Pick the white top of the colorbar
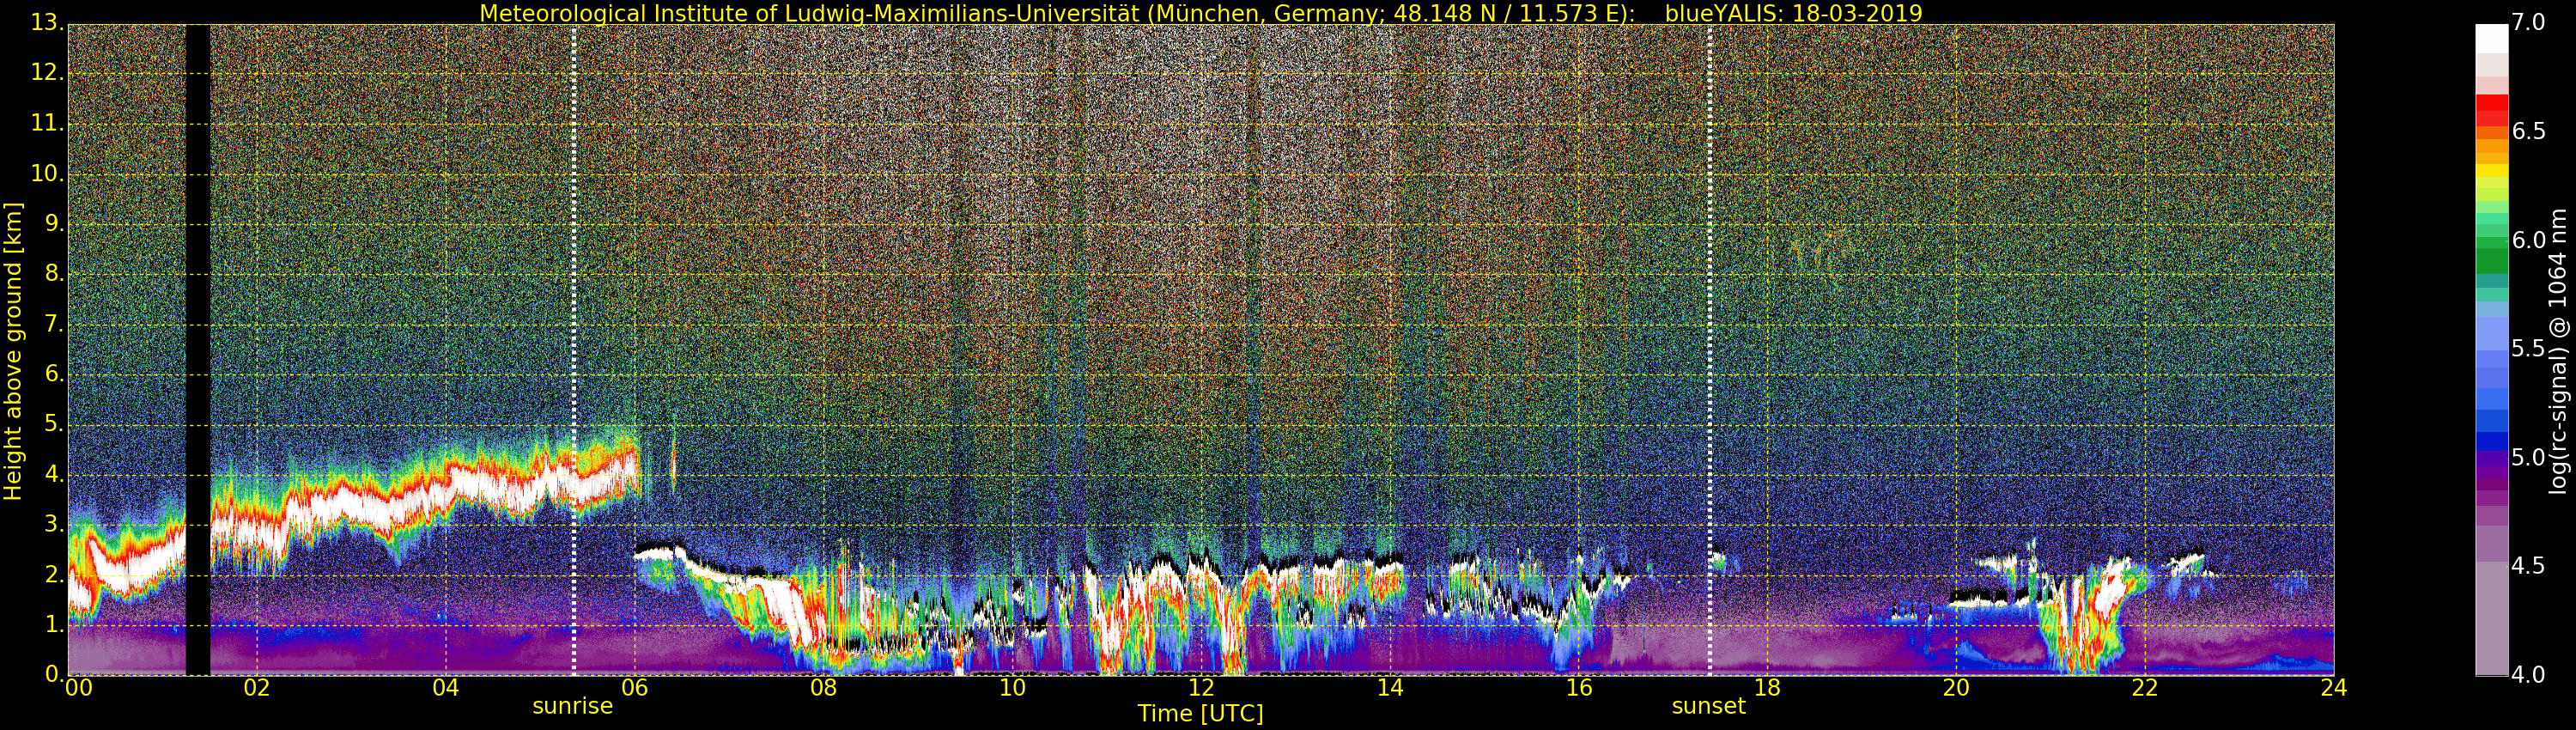This screenshot has height=730, width=2576. coord(2491,38)
